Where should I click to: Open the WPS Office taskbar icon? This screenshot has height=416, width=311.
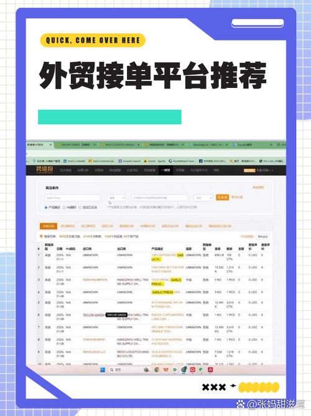(166, 370)
